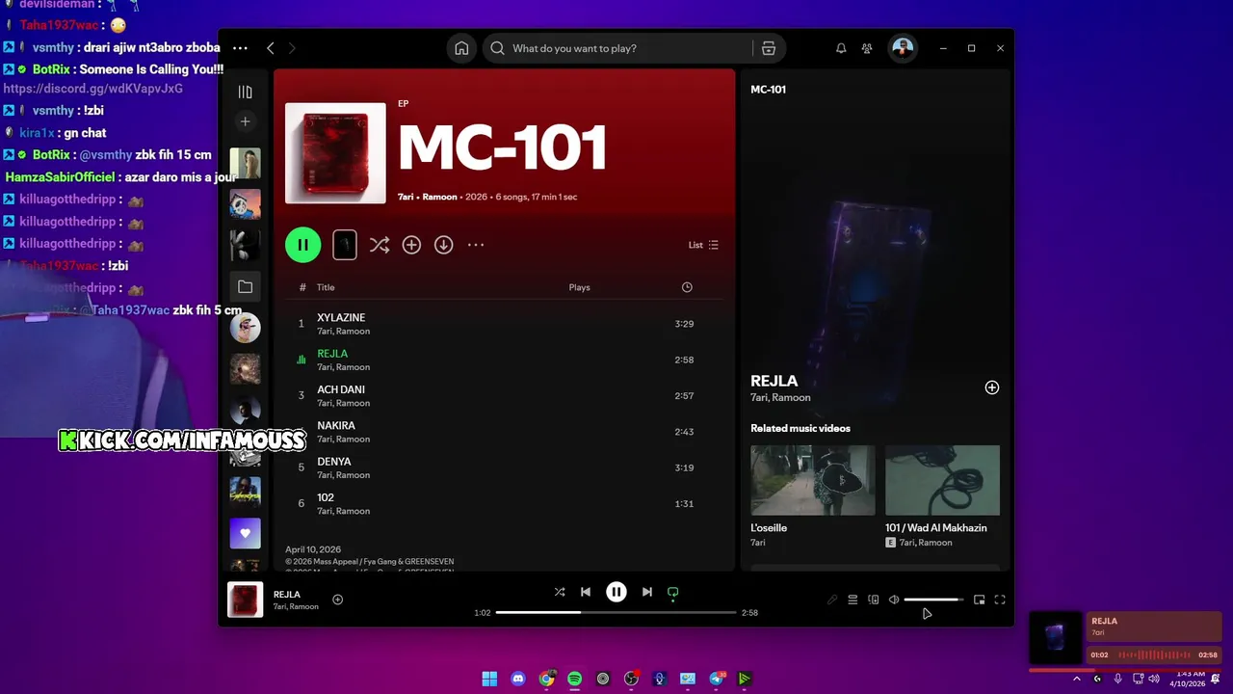Pause playback in the player bar

pos(616,592)
